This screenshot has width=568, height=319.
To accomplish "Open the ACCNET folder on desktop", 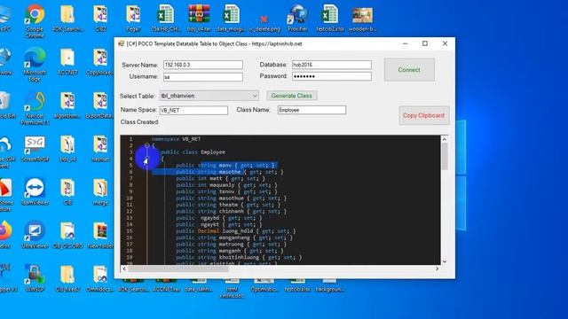I will pos(67,61).
